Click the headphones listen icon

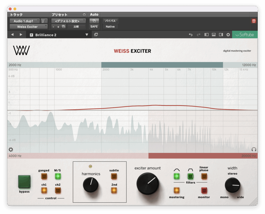pyautogui.click(x=254, y=149)
